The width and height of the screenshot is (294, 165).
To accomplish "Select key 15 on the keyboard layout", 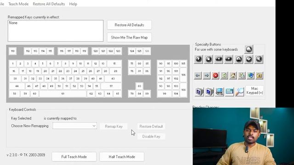I will pos(114,64).
